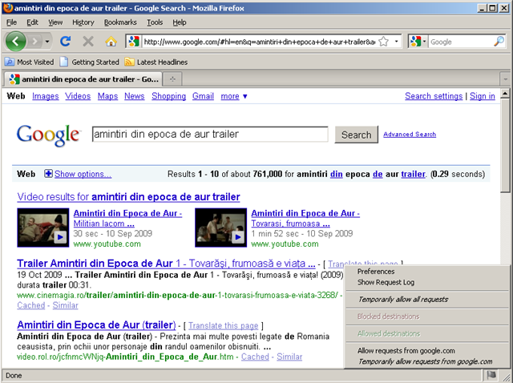Viewport: 513px width, 383px height.
Task: Click the RequestPolicy flag status bar icon
Action: (x=491, y=375)
